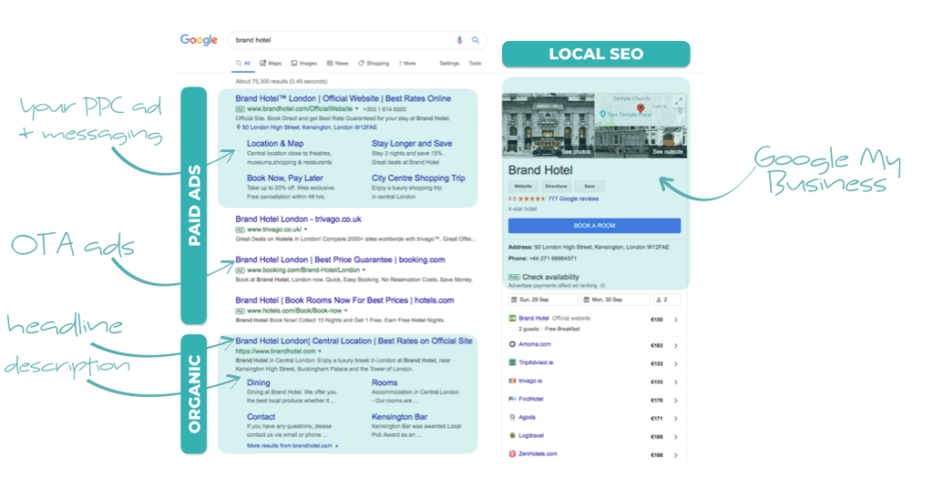Open the See outside street view thumbnail
933x488 pixels.
coord(641,144)
